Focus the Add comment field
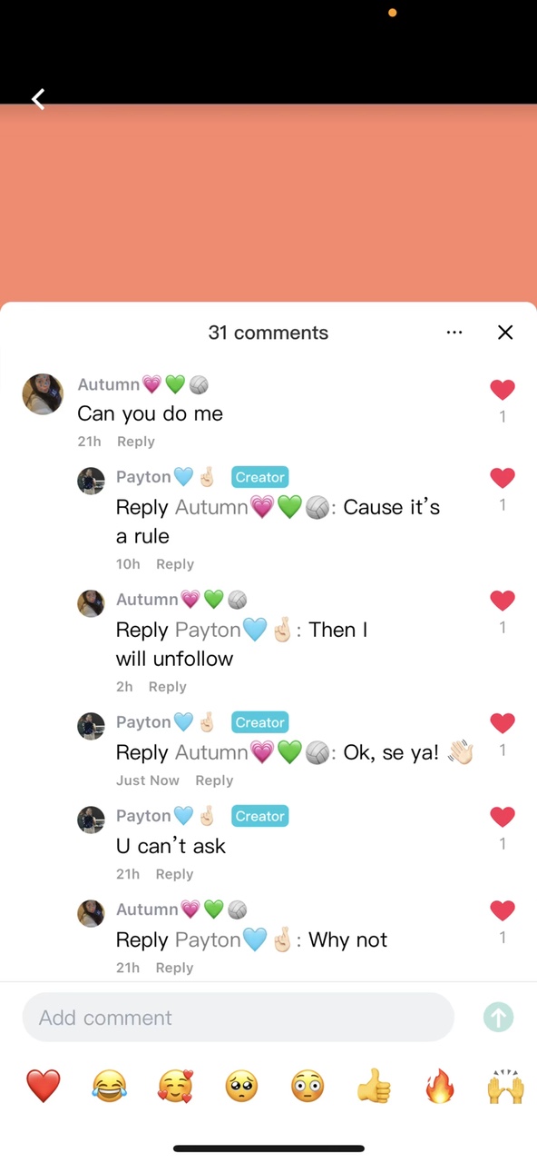This screenshot has width=537, height=1163. [x=238, y=1018]
